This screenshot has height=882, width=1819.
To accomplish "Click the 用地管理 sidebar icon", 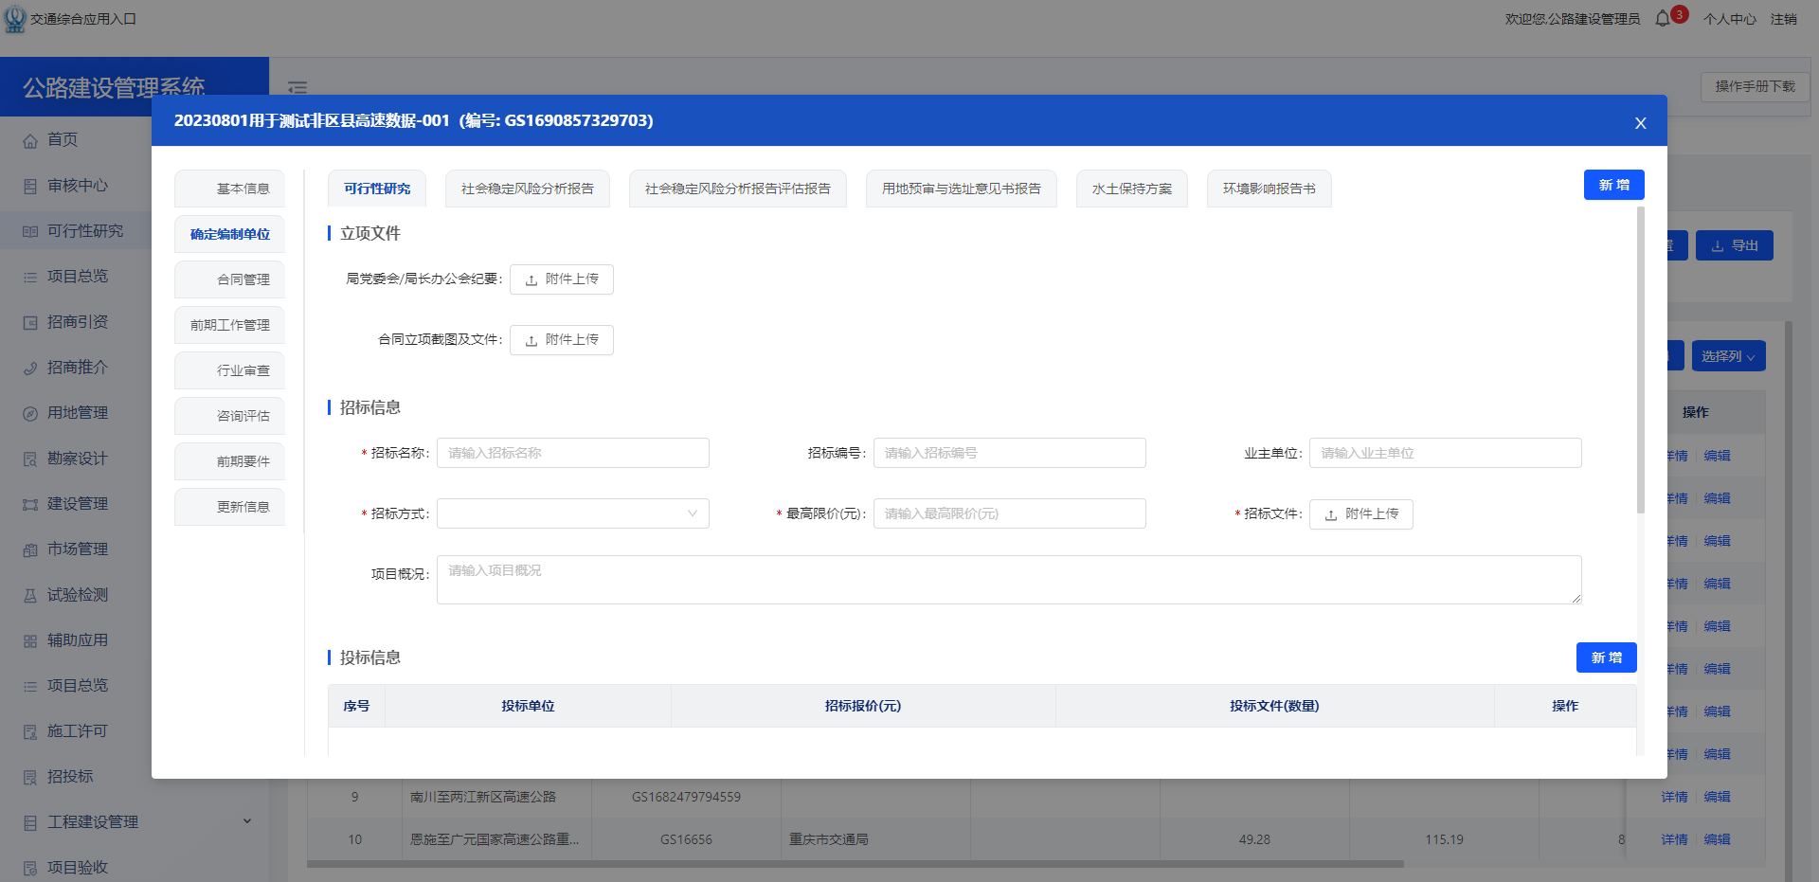I will point(30,413).
